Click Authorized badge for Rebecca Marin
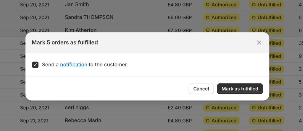303x131 pixels. pos(221,121)
